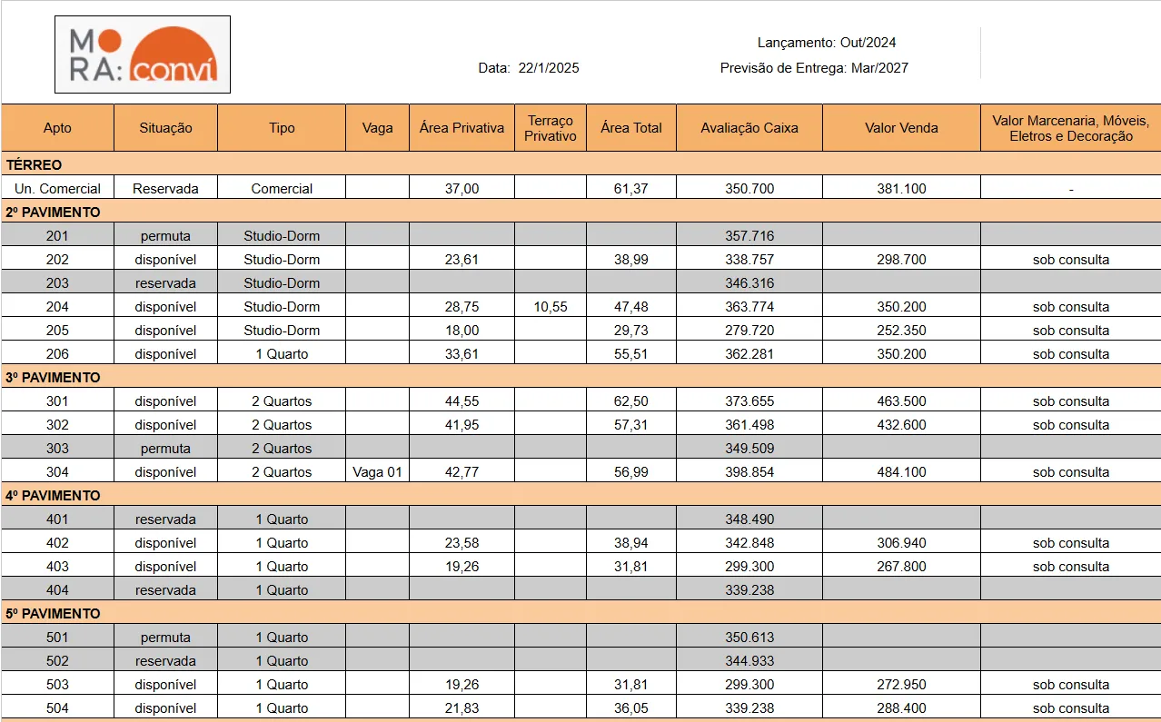Click the 484.100 sale value cell
Screen dimensions: 1161x722
(x=901, y=471)
